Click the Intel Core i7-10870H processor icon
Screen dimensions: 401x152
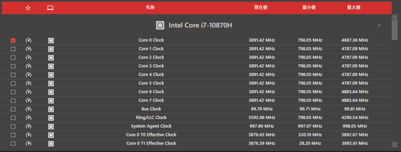(x=160, y=25)
